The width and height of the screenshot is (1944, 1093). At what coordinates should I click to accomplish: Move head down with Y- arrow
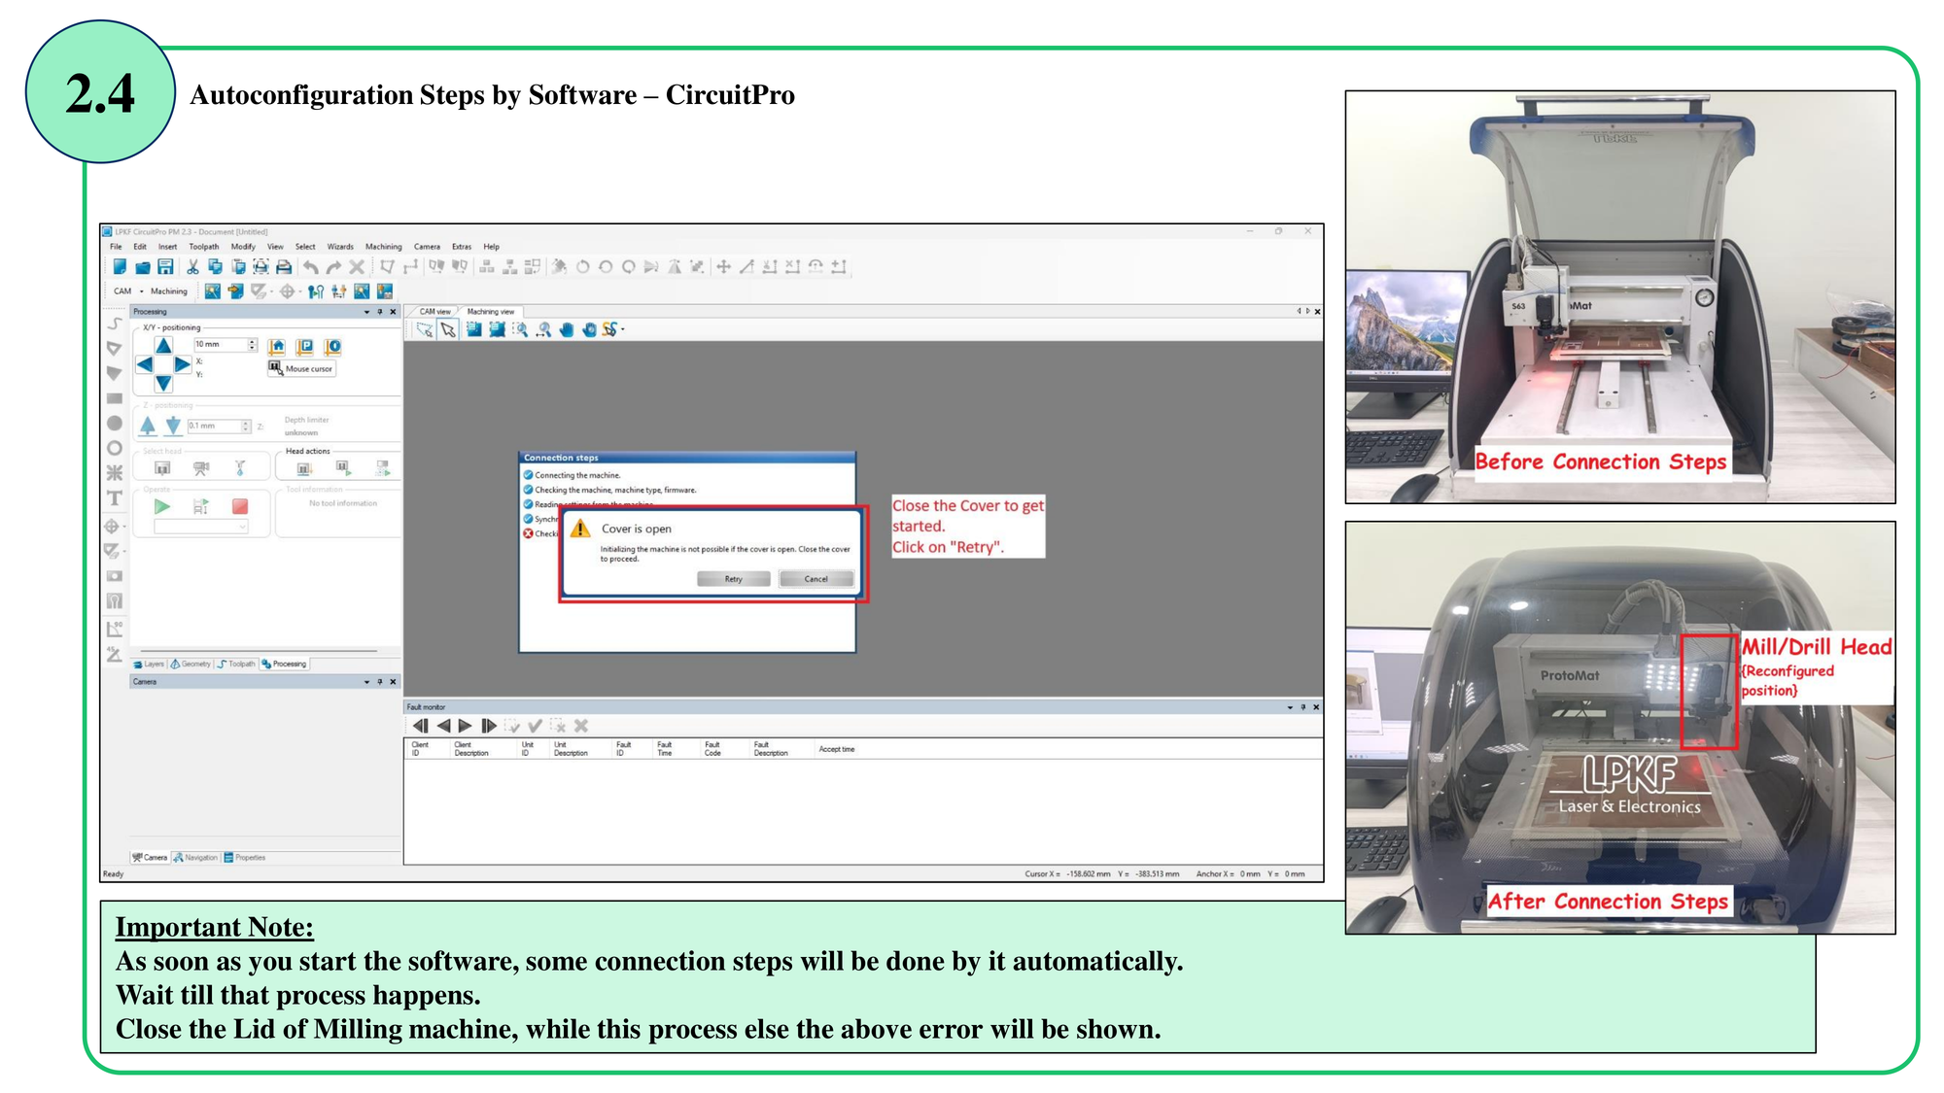point(163,383)
